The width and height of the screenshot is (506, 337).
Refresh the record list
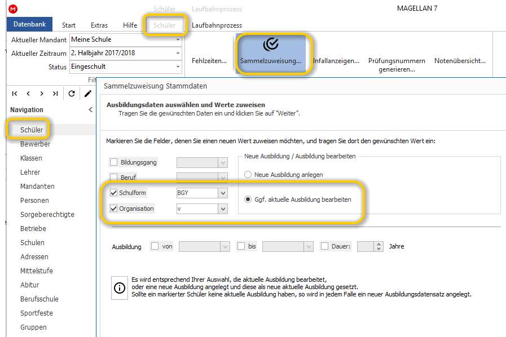(72, 94)
